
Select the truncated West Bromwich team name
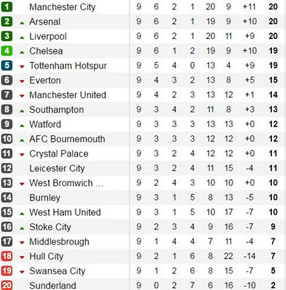pos(66,183)
